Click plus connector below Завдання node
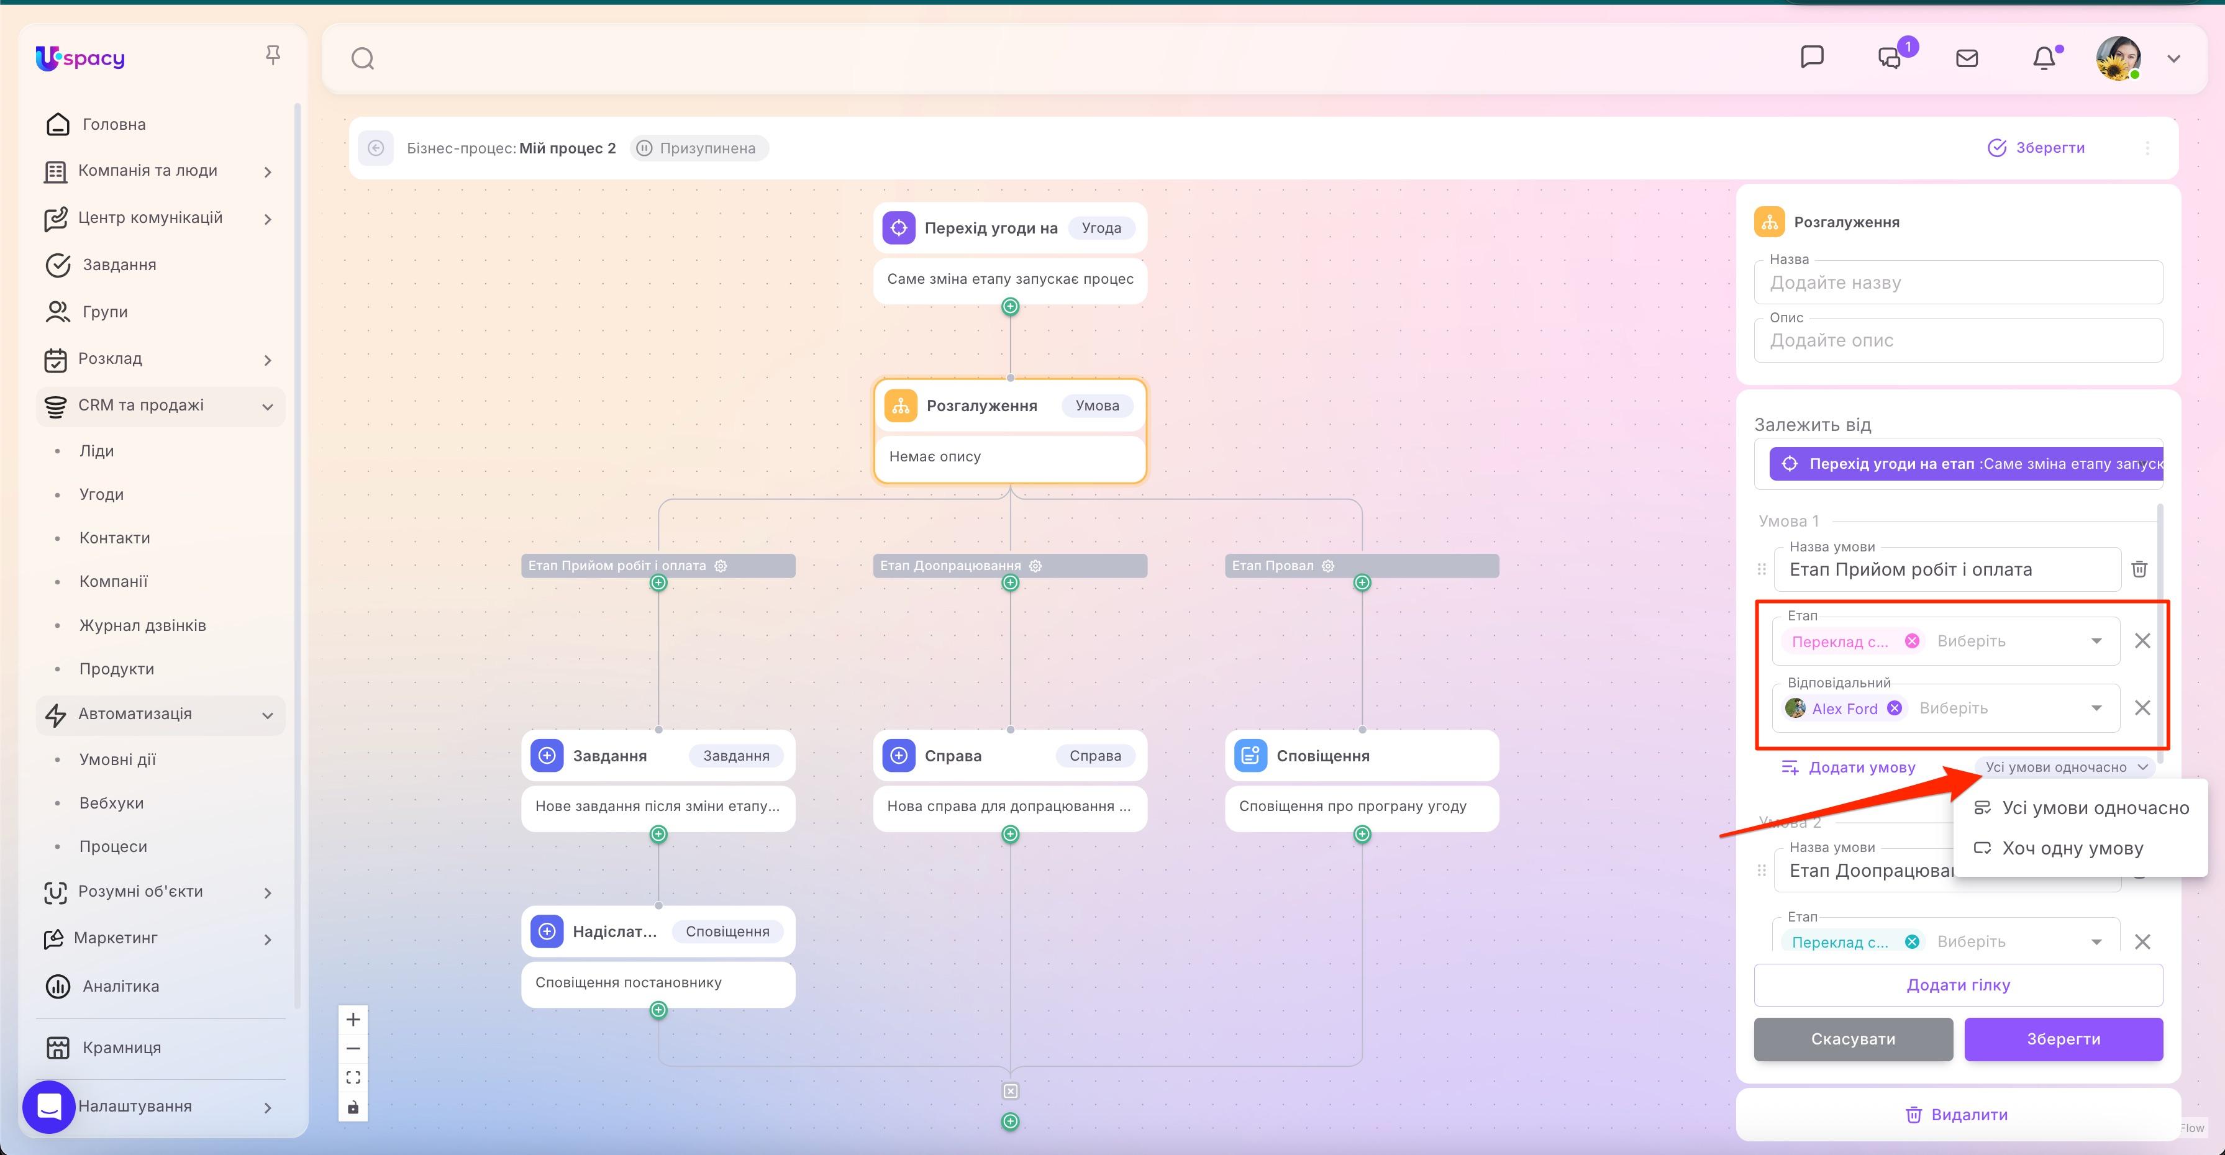The width and height of the screenshot is (2225, 1155). [657, 834]
